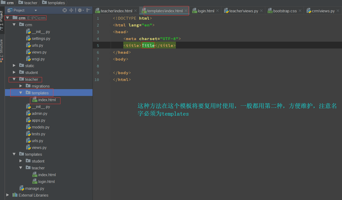Click the </html> closing tag on line 10
Viewport: 342px width, 200px height.
coord(122,79)
